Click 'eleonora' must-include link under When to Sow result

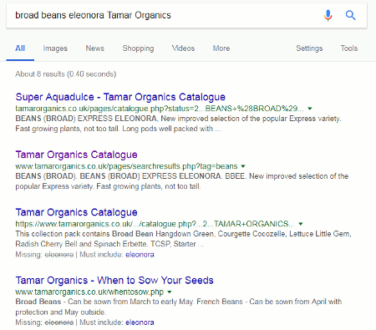(x=140, y=322)
